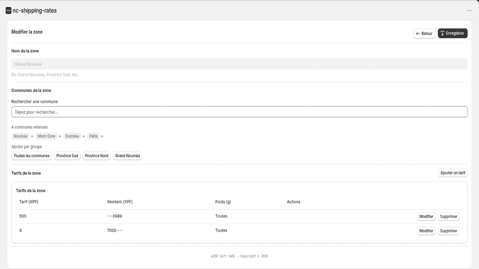This screenshot has height=269, width=479.
Task: Modifier the 0 XPF tariff row
Action: [x=426, y=231]
